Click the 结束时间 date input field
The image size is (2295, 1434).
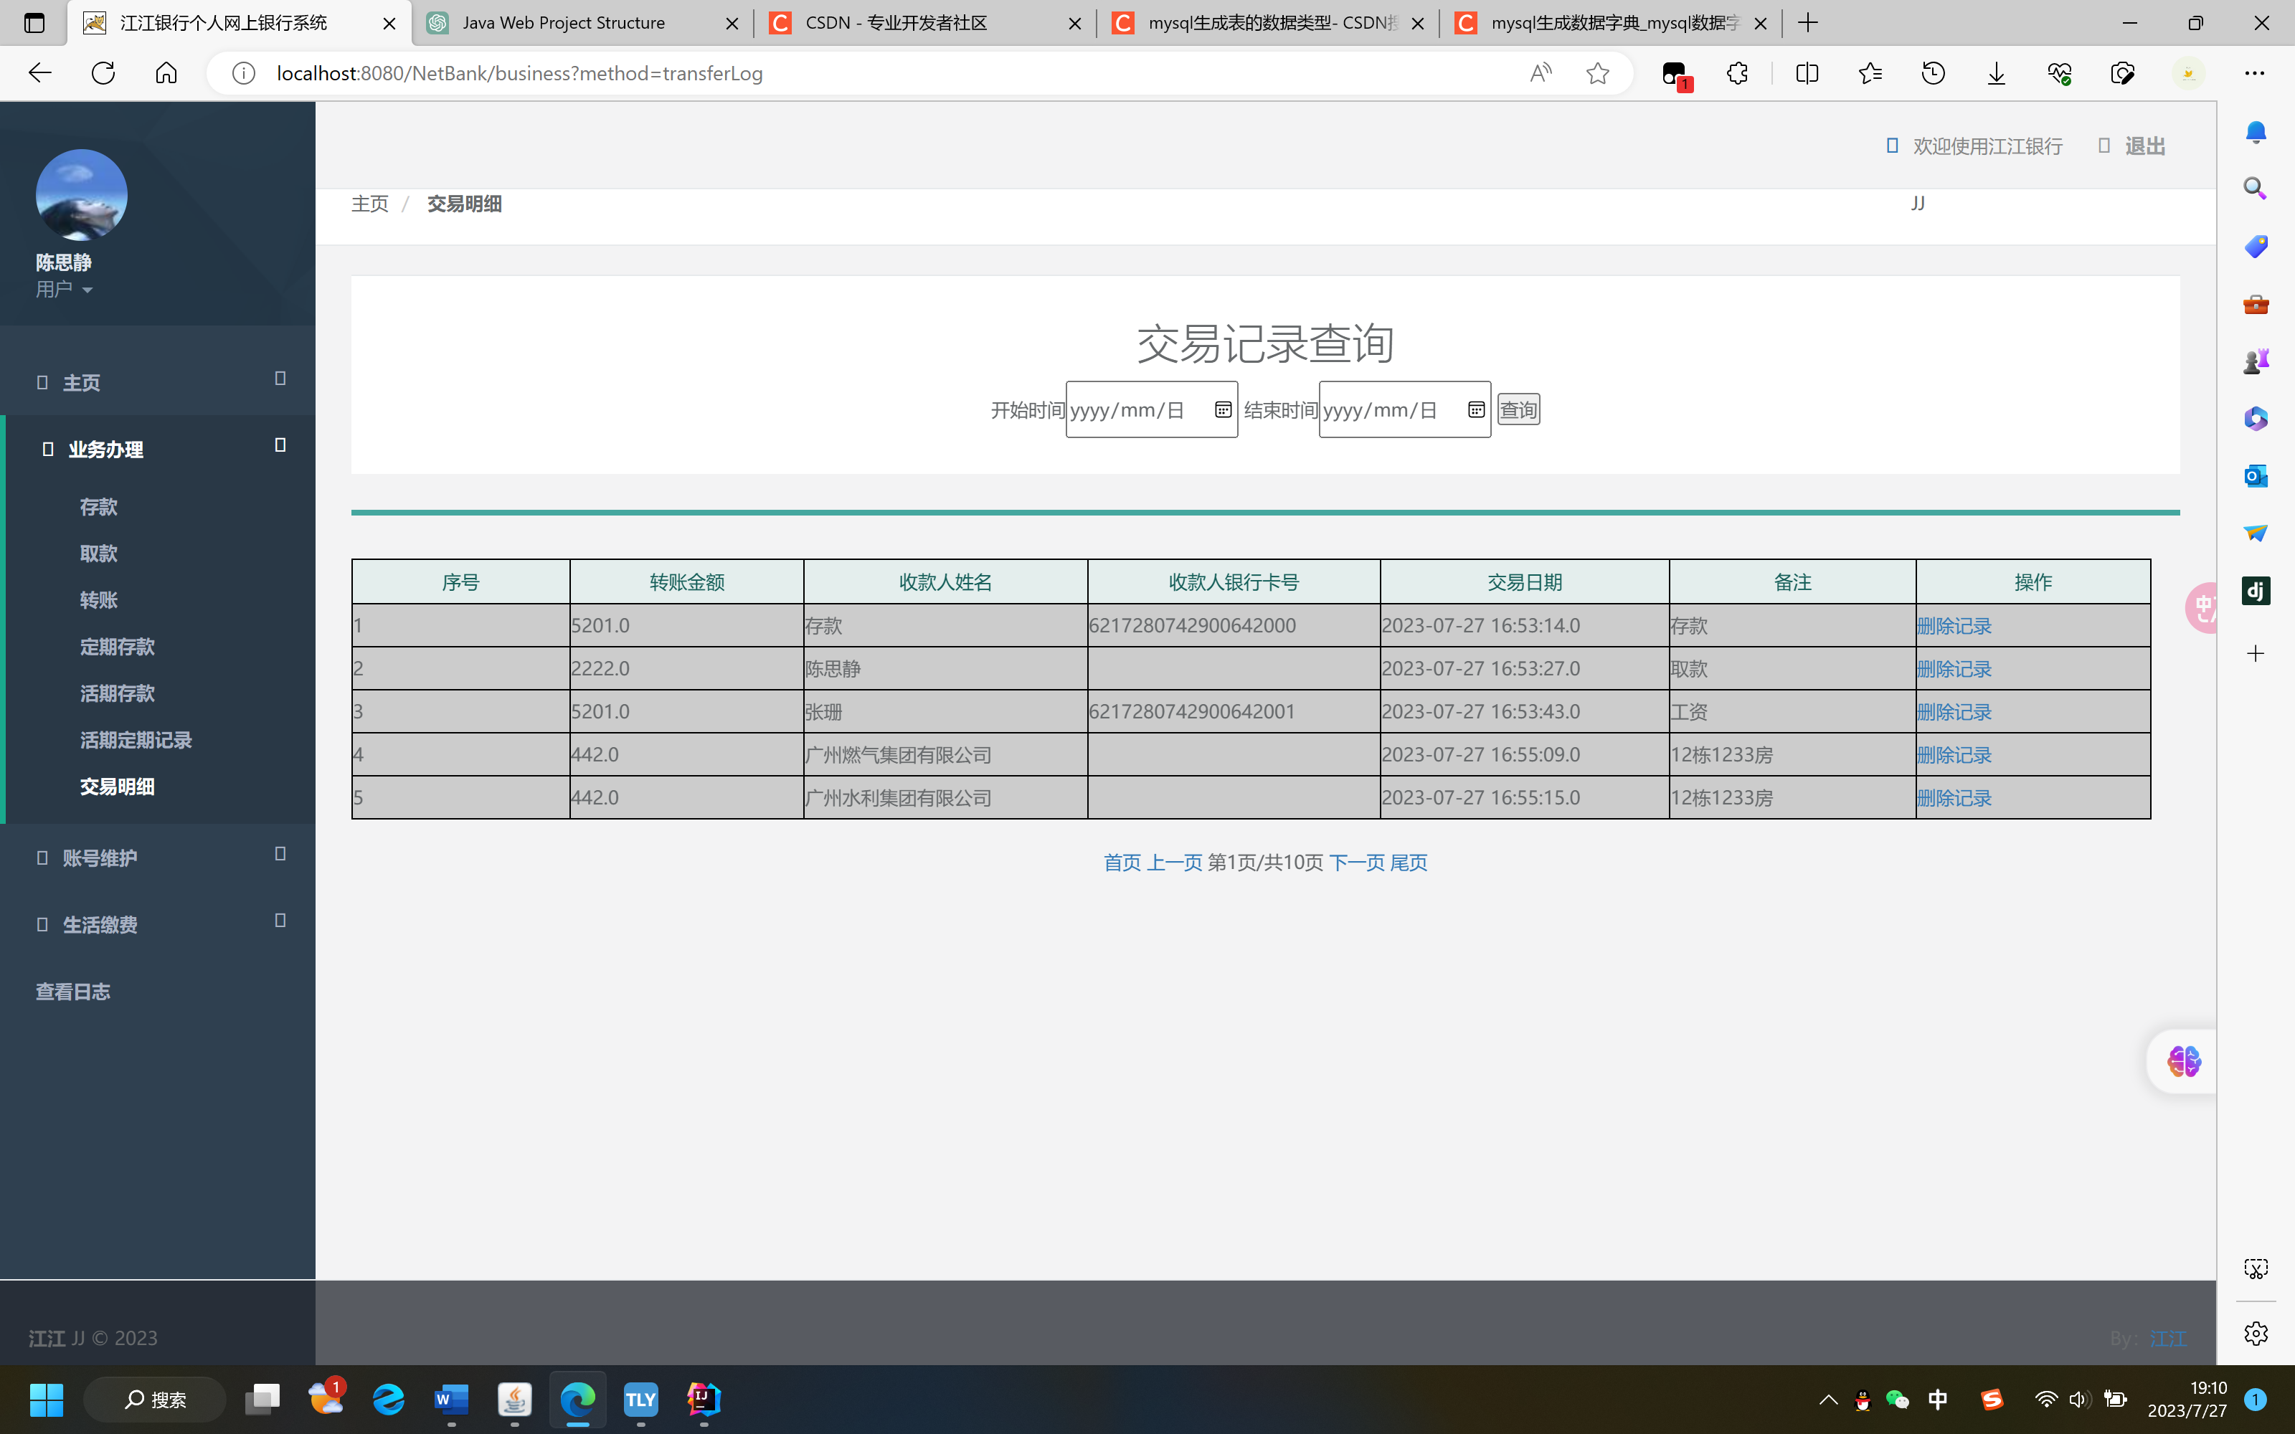click(1404, 409)
